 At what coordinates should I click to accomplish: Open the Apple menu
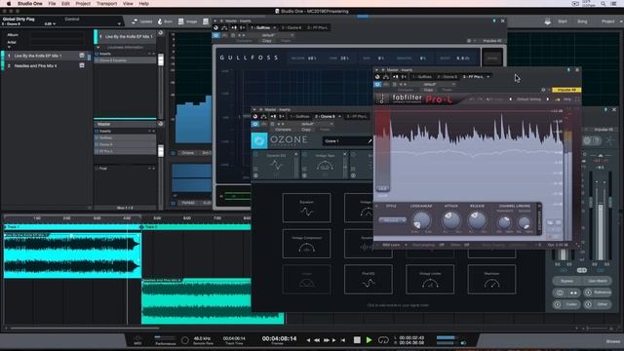(9, 4)
